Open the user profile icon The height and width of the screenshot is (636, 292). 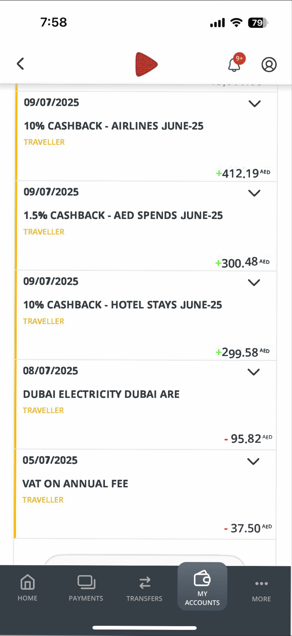tap(269, 64)
